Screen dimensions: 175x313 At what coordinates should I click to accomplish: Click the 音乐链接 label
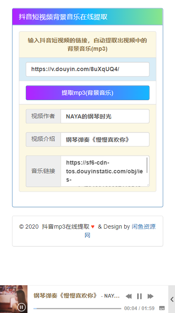tap(43, 171)
